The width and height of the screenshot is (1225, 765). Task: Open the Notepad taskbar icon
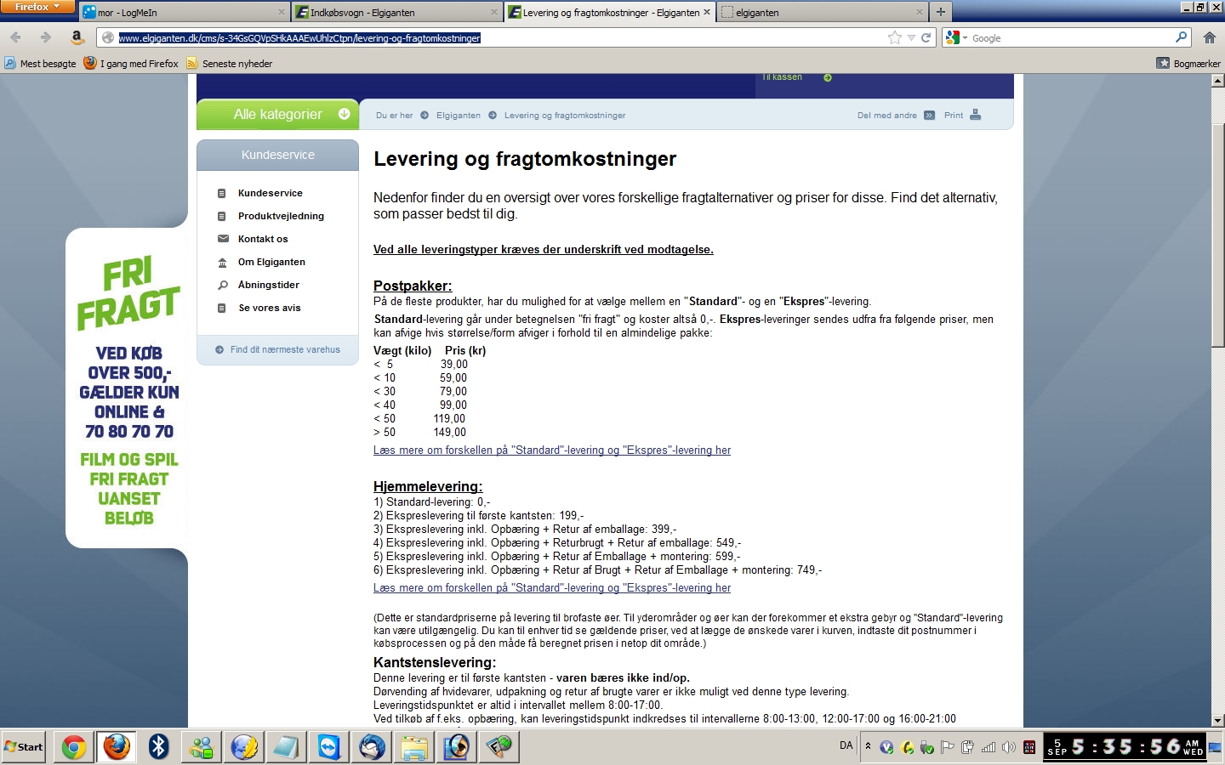point(287,747)
